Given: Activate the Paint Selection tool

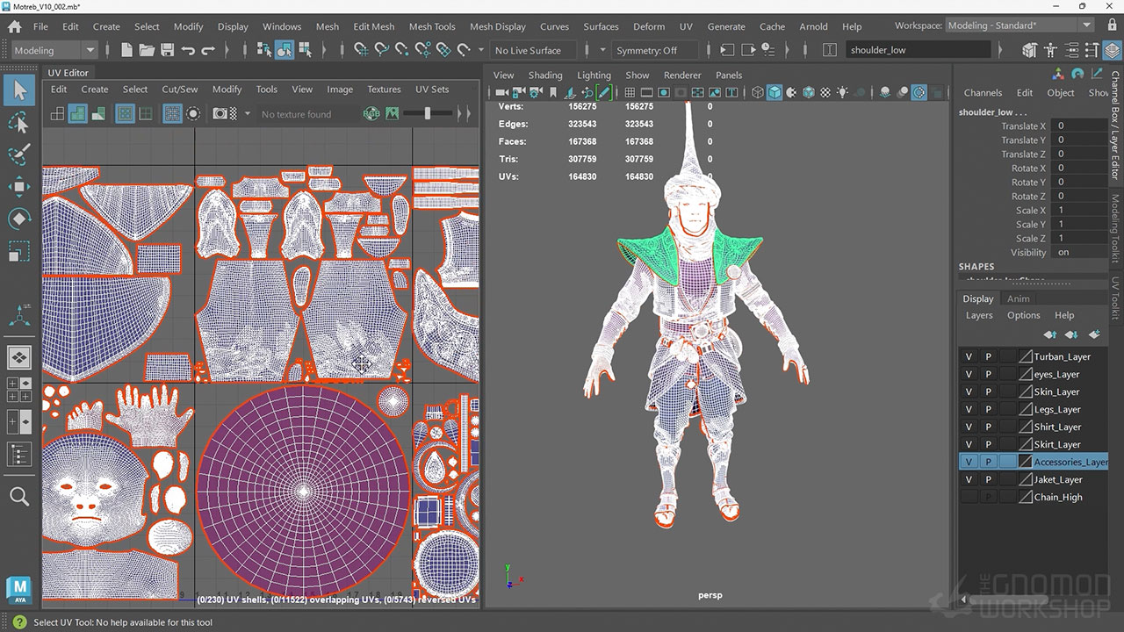Looking at the screenshot, I should (19, 154).
